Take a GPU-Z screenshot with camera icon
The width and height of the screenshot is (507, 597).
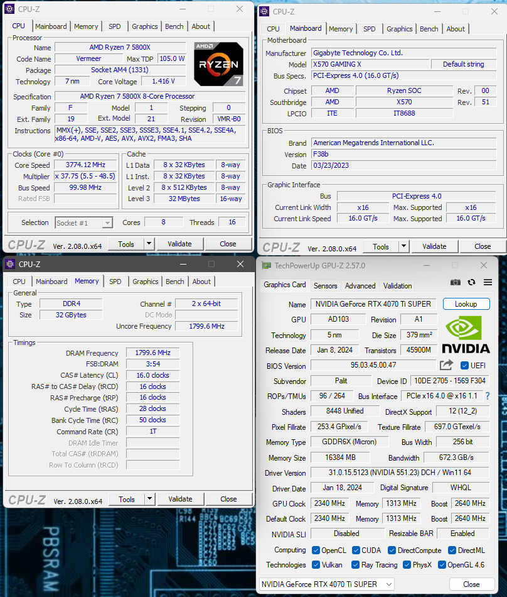456,282
